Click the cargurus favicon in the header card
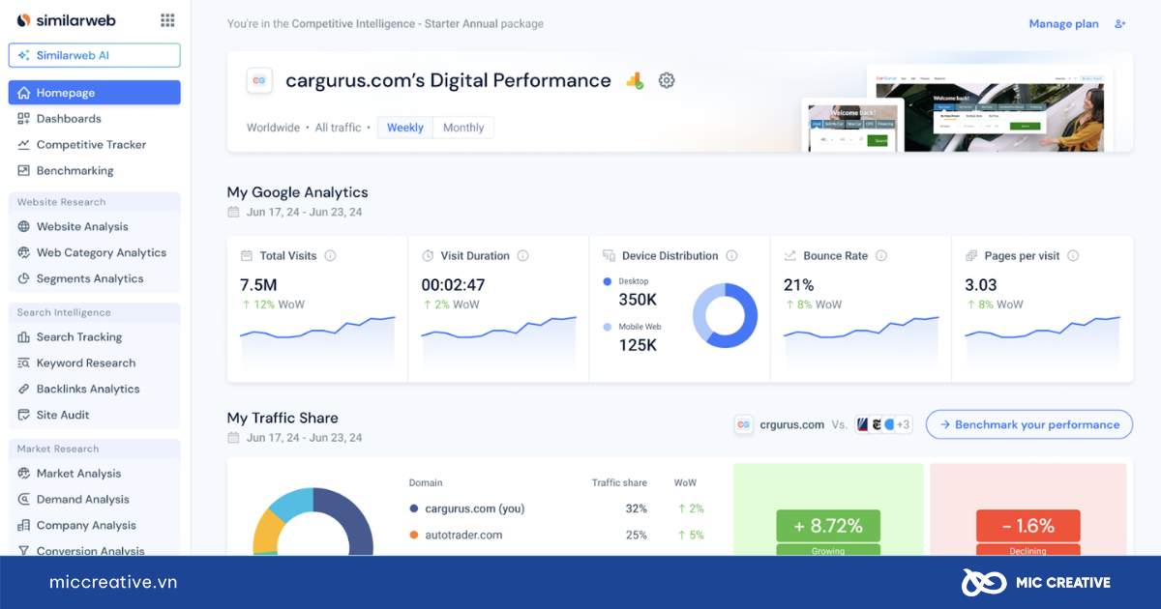The height and width of the screenshot is (609, 1161). click(259, 80)
